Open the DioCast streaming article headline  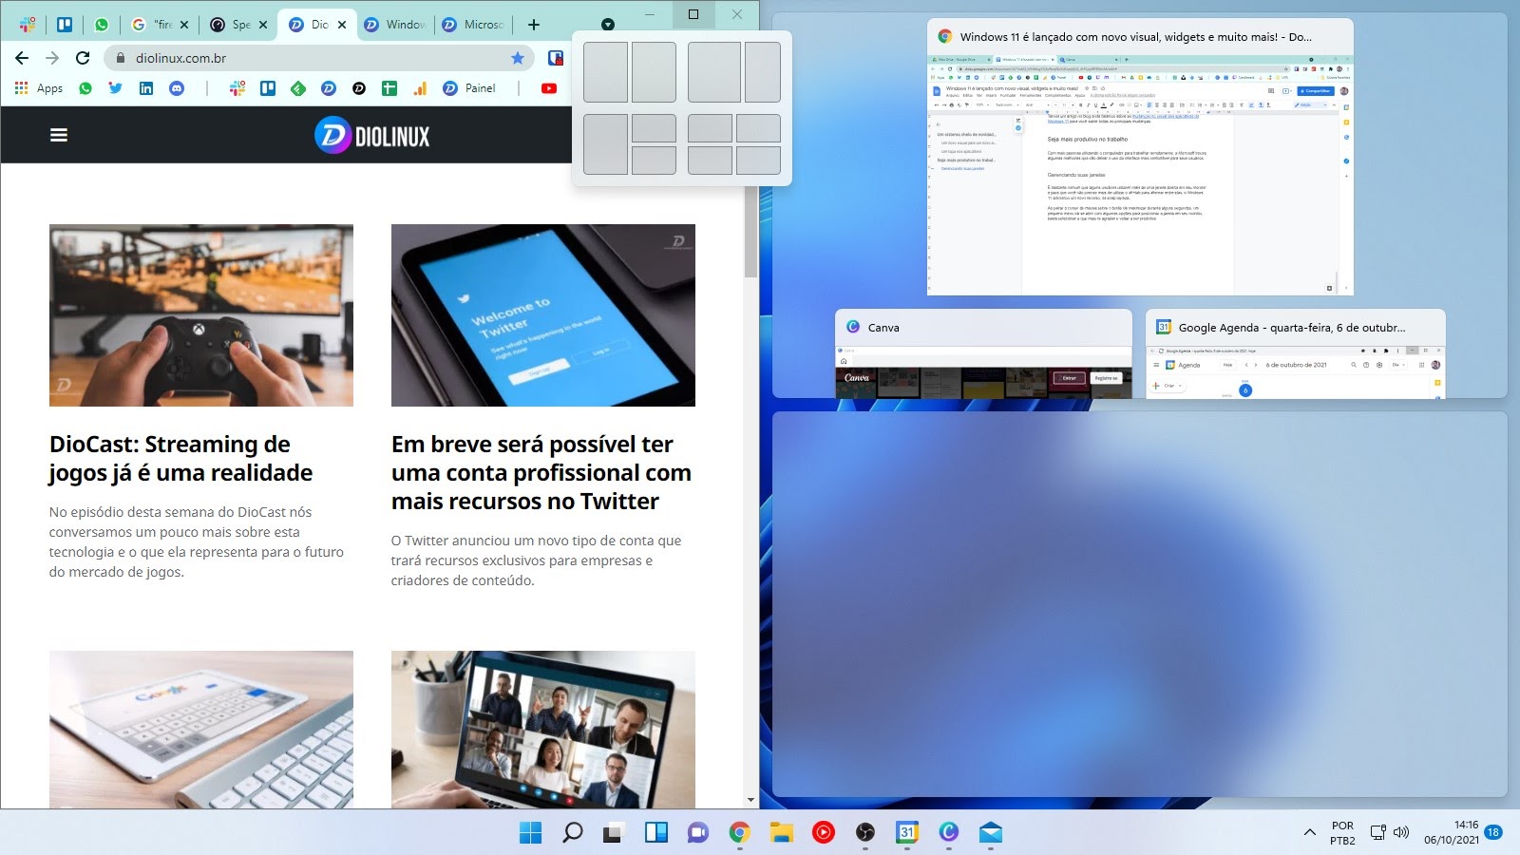coord(169,458)
